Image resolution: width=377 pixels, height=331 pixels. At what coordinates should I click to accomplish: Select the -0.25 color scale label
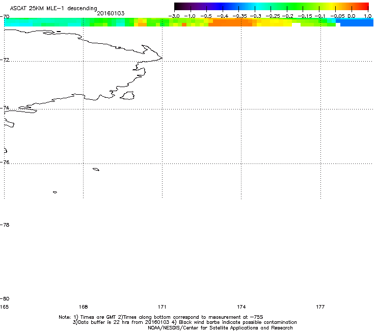point(273,16)
